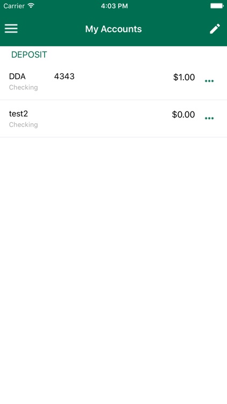Tap the Carrier label in status bar
The height and width of the screenshot is (404, 227).
pos(14,6)
